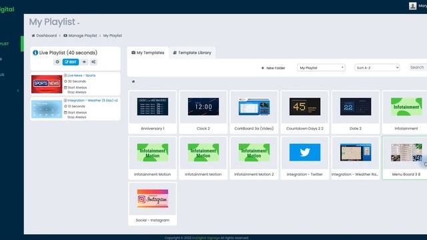Preview playlist with the eye button
Image resolution: width=427 pixels, height=240 pixels.
84,62
